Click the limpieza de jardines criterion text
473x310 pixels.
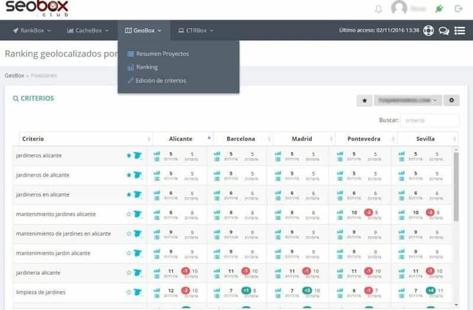pos(41,292)
